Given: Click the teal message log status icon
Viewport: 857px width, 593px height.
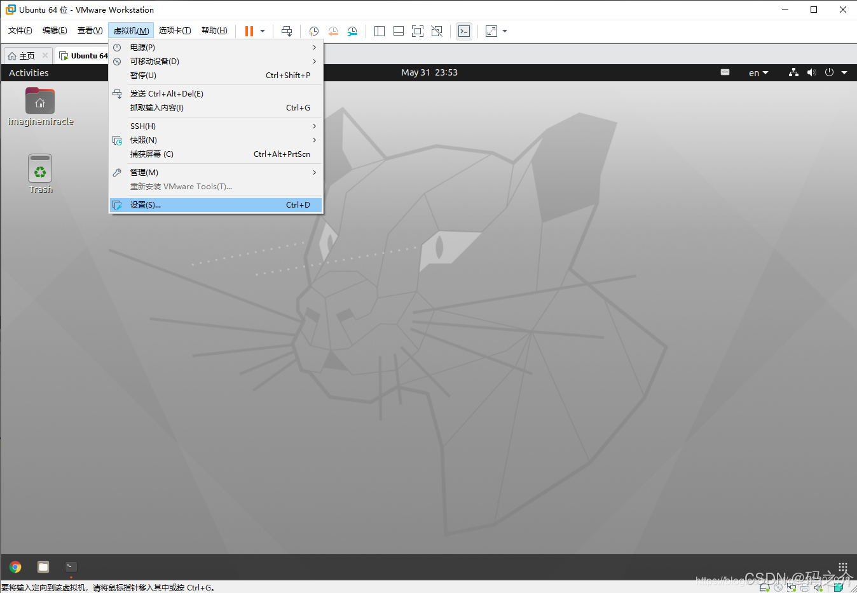Looking at the screenshot, I should (x=839, y=587).
